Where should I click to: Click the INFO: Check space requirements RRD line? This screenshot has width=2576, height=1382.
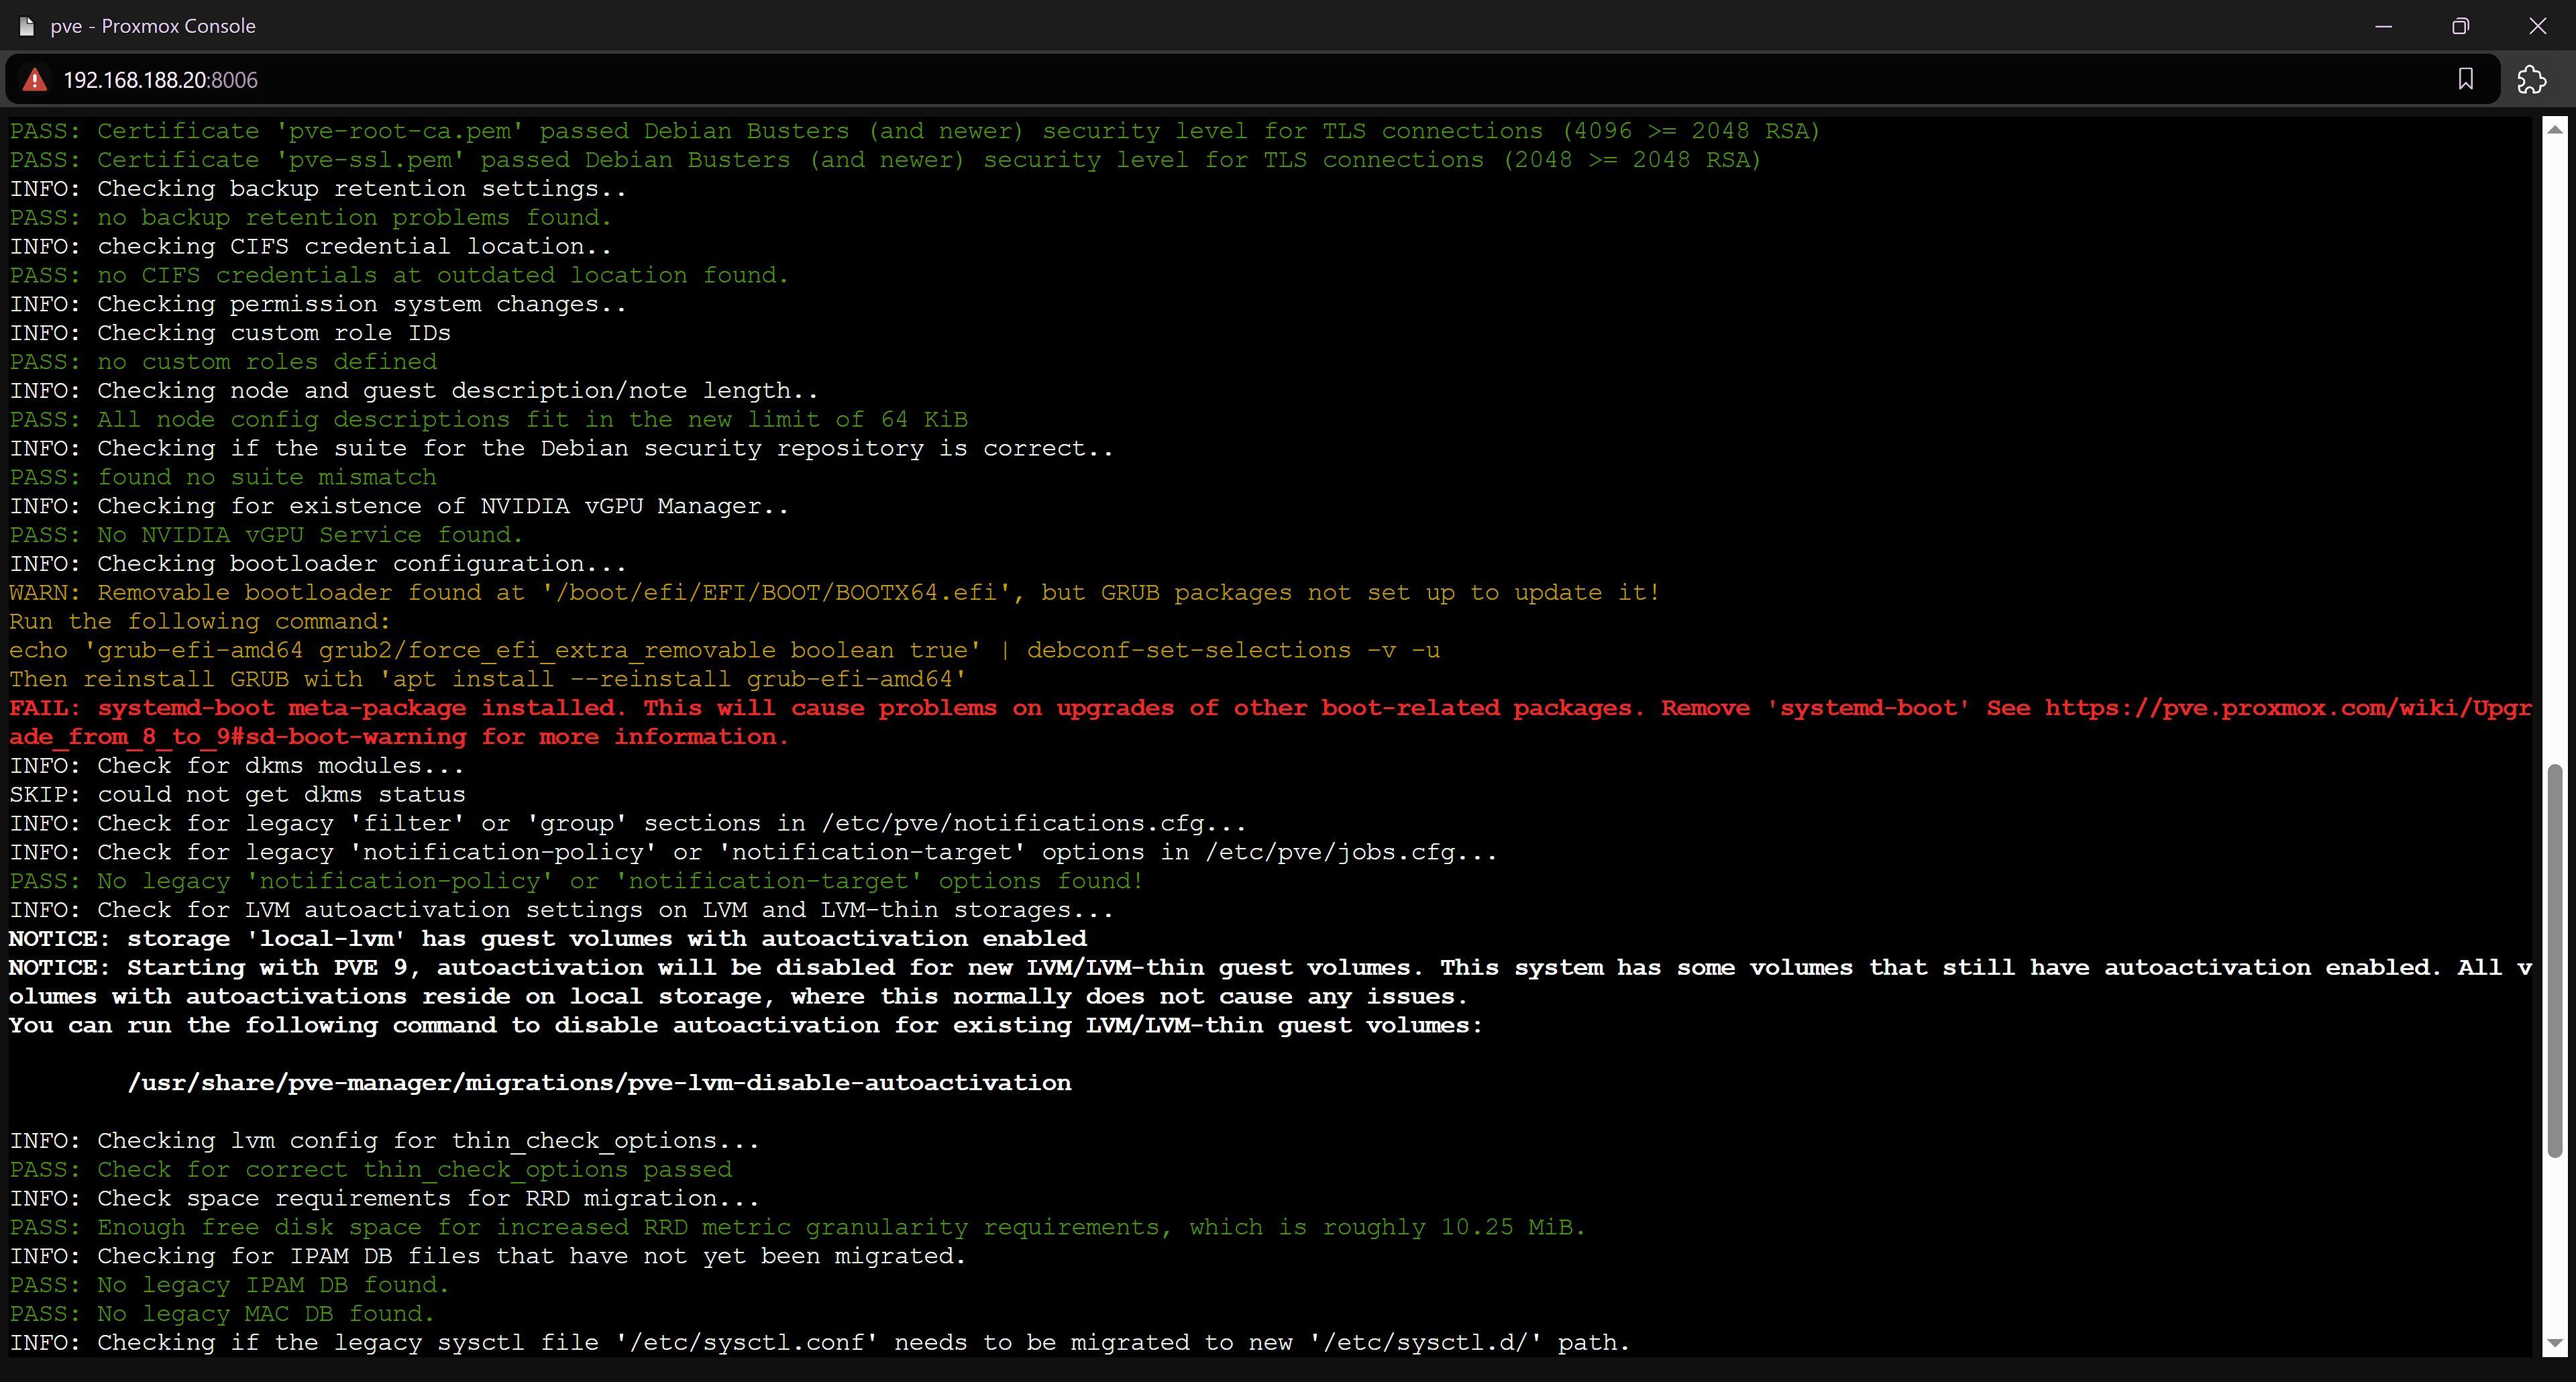(x=384, y=1198)
